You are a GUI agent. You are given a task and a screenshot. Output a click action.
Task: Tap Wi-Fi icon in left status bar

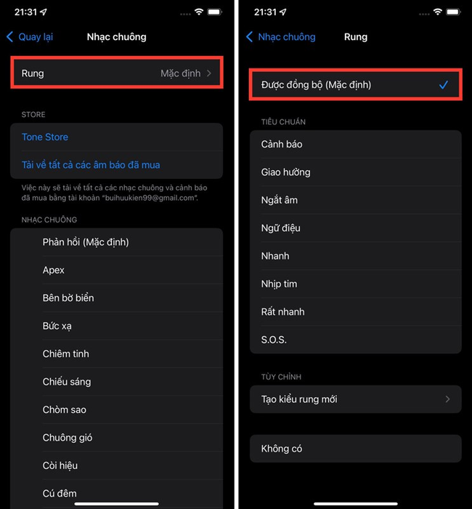(x=199, y=12)
